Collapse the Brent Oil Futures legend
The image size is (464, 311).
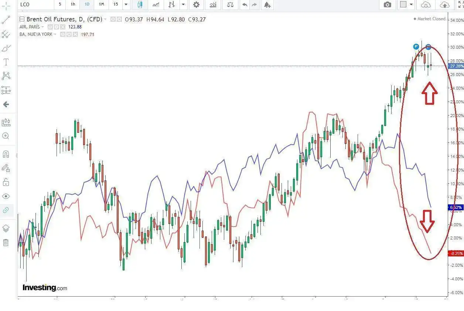[x=22, y=19]
